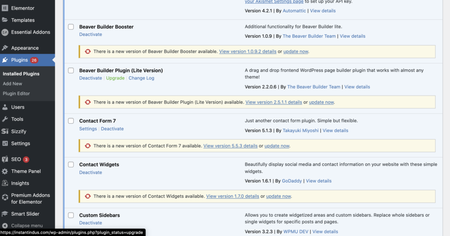The height and width of the screenshot is (236, 450).
Task: Click View version 5.5.3 details
Action: [x=230, y=146]
